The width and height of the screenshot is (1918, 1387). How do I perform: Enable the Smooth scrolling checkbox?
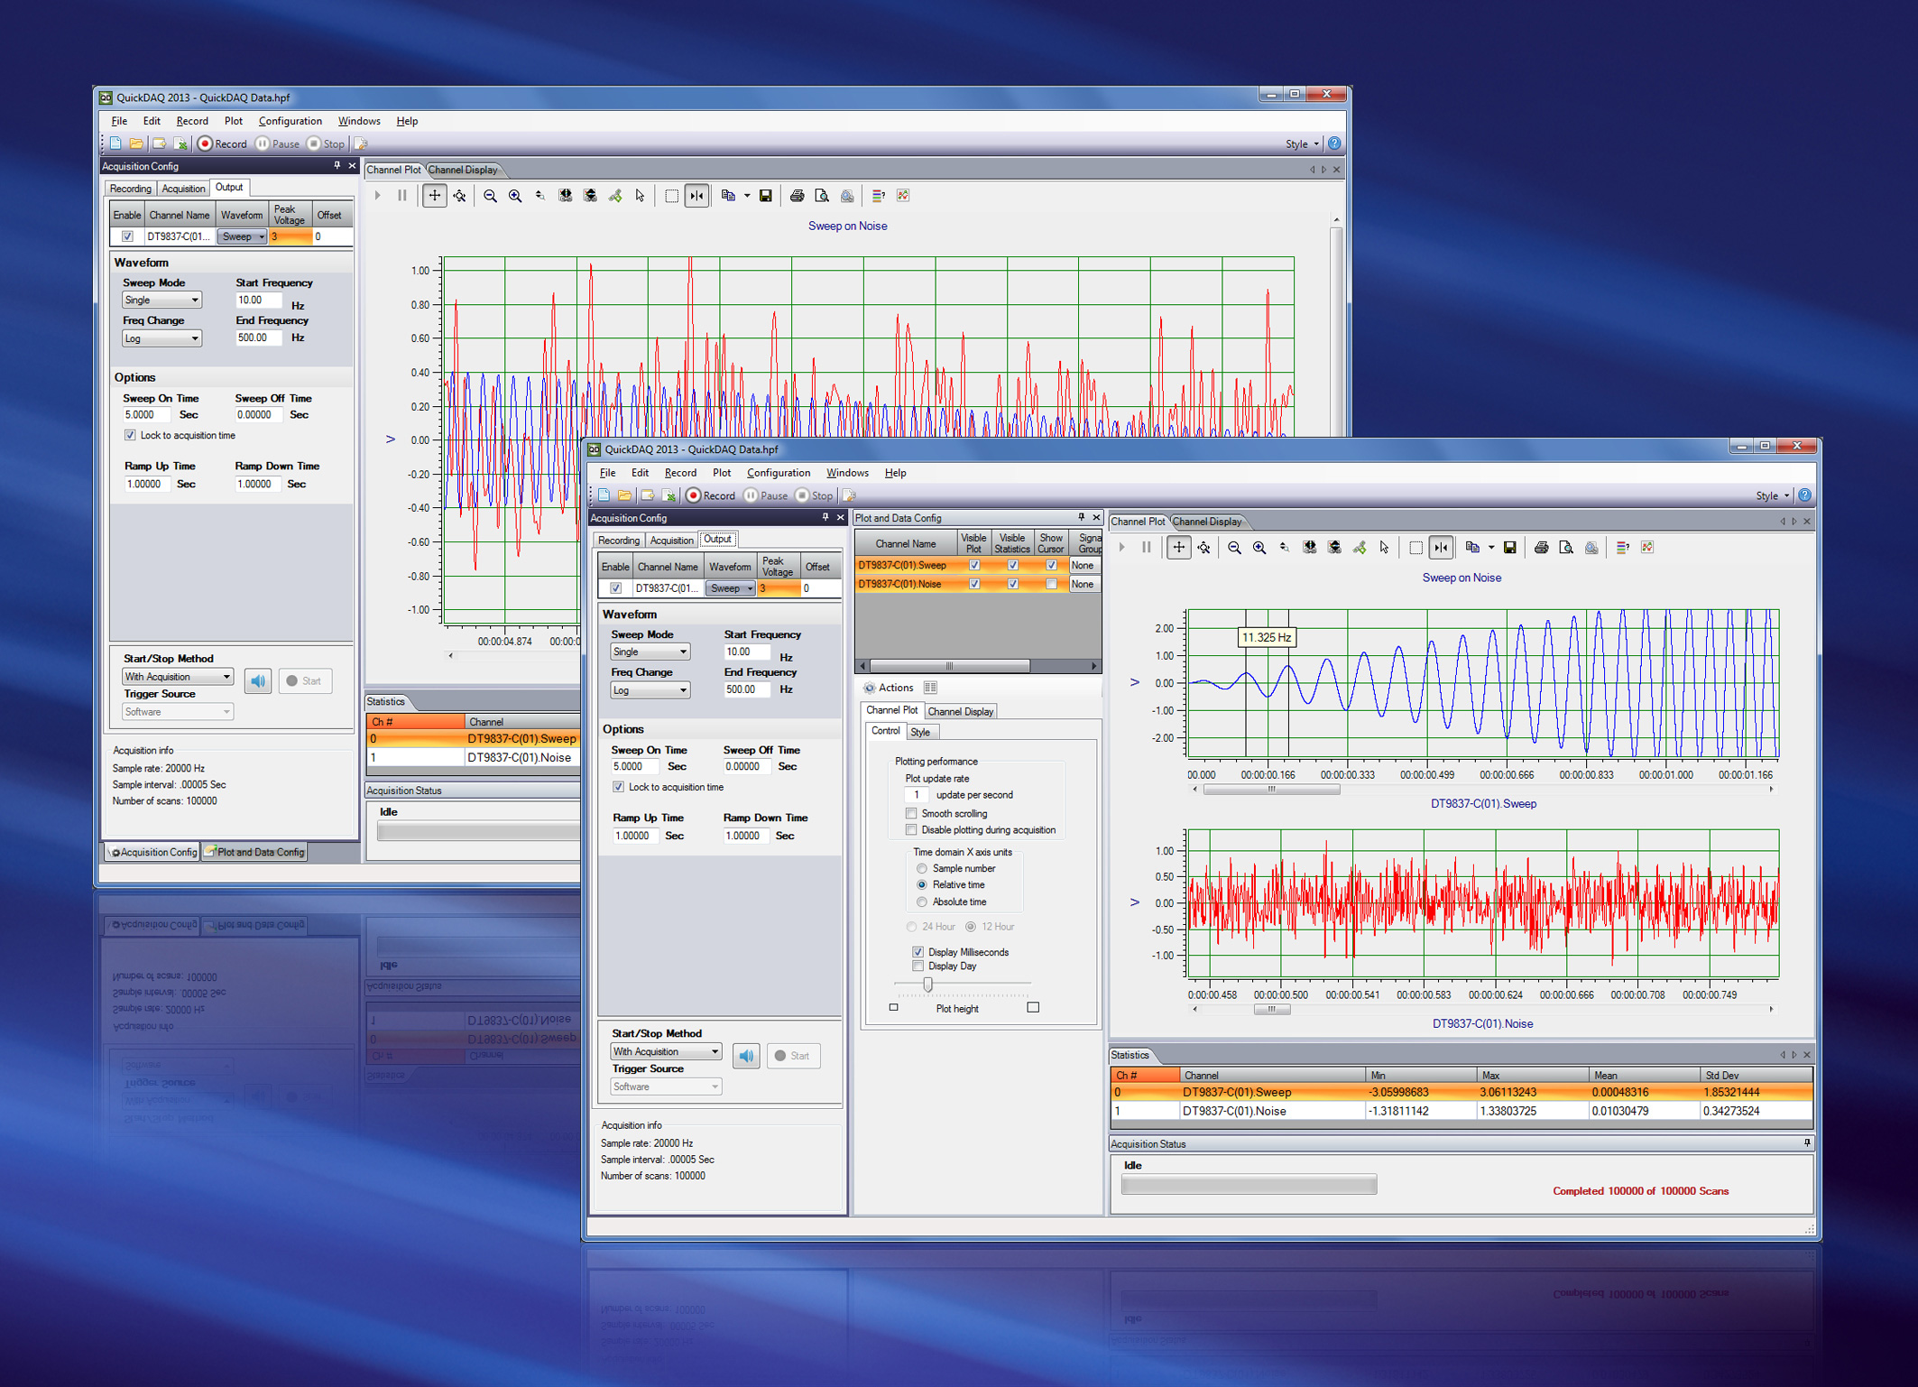[x=911, y=813]
